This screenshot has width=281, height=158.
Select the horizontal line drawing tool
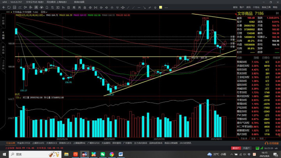[139, 7]
